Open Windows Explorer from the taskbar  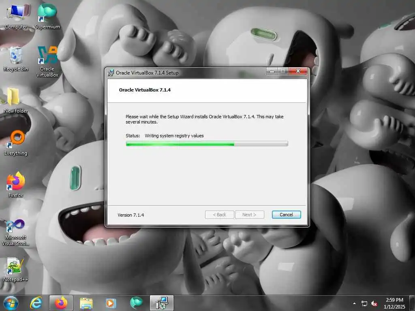point(86,303)
